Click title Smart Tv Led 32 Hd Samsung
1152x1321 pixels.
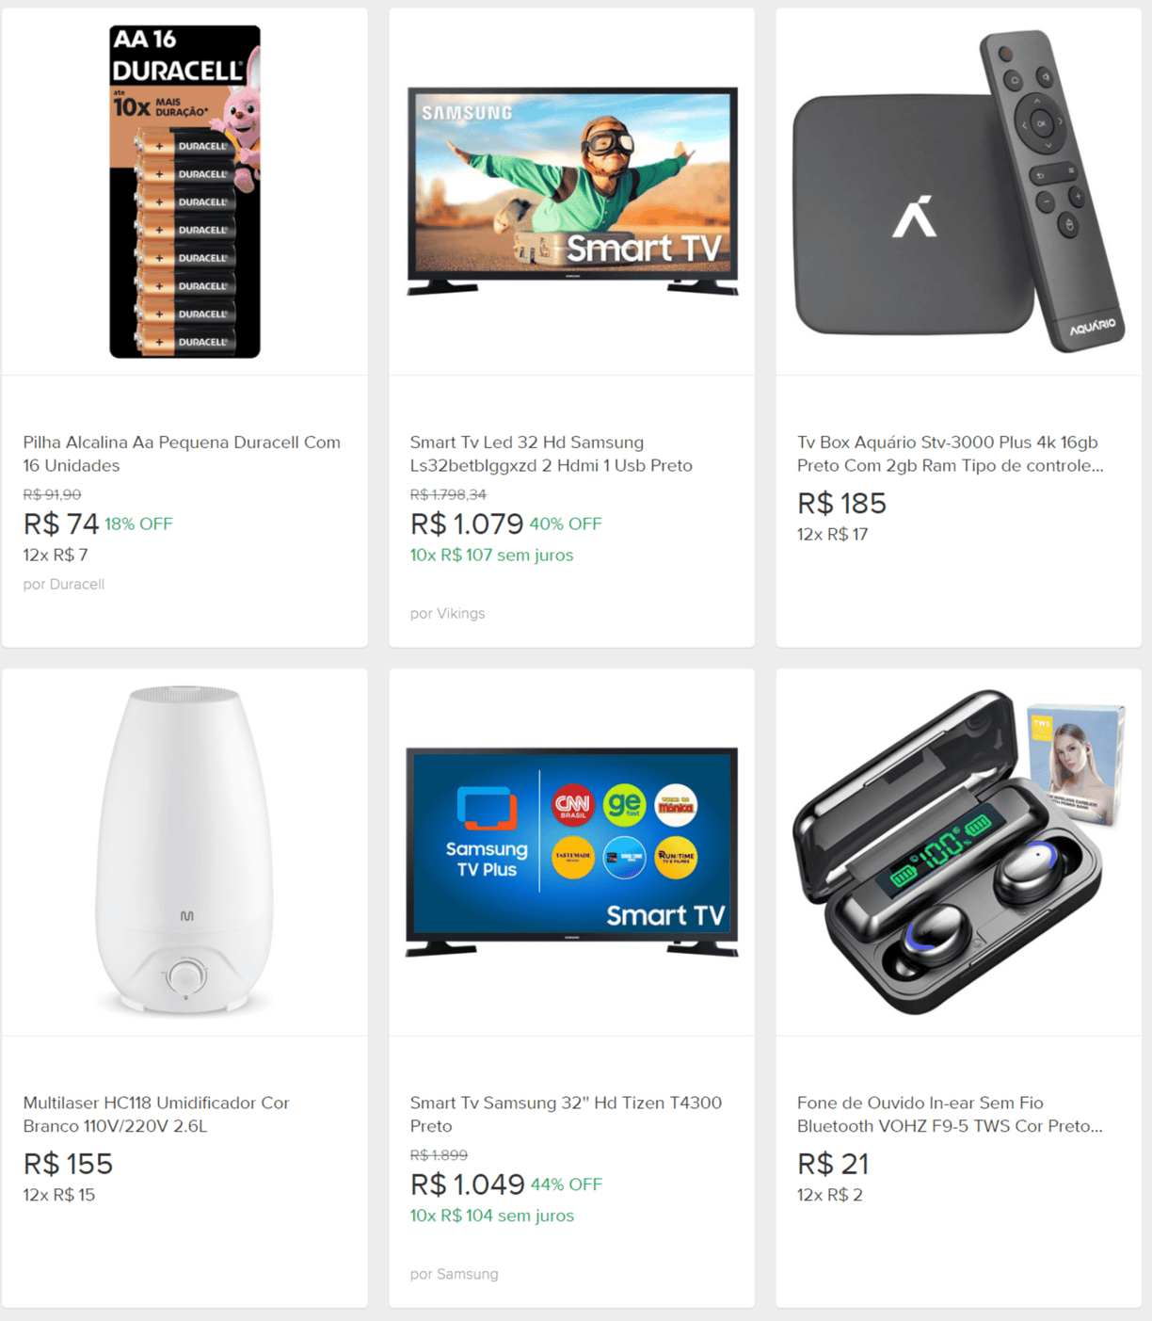click(x=552, y=454)
